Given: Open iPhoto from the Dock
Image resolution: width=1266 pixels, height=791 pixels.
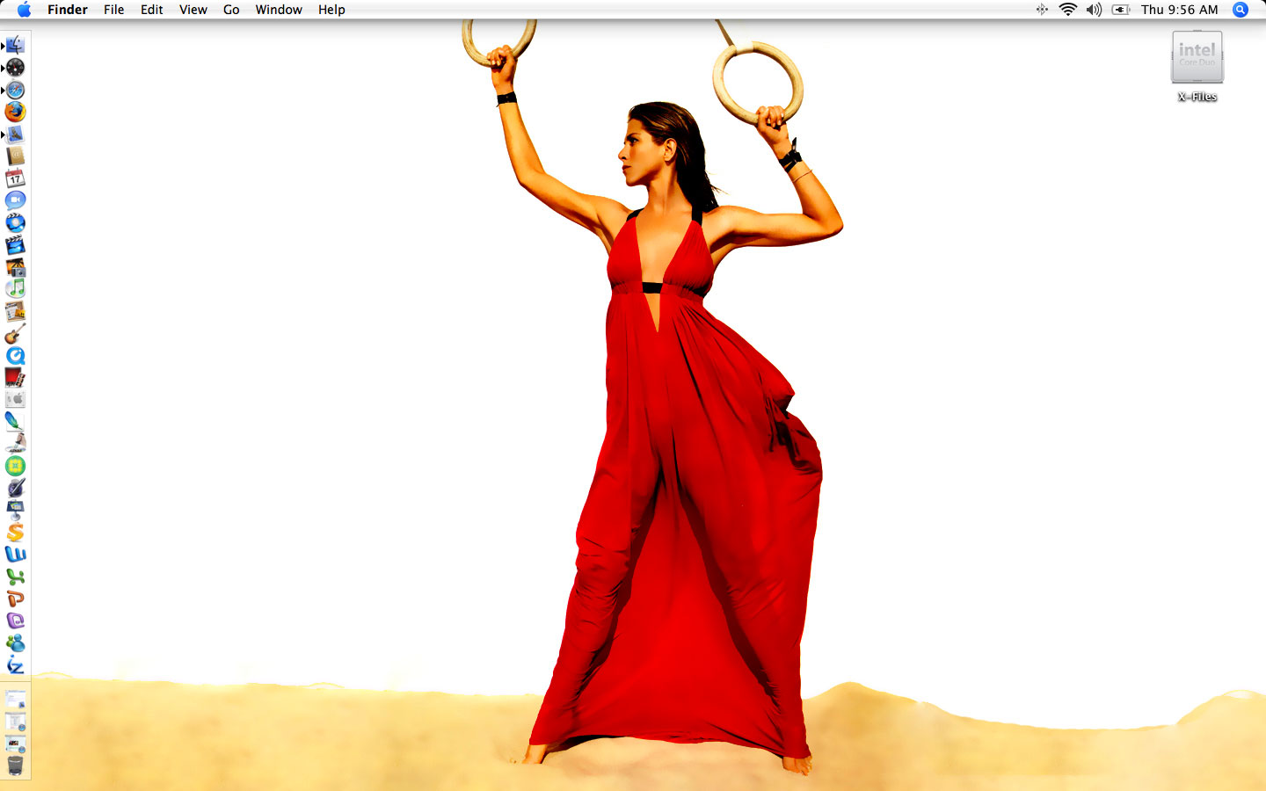Looking at the screenshot, I should click(x=15, y=267).
